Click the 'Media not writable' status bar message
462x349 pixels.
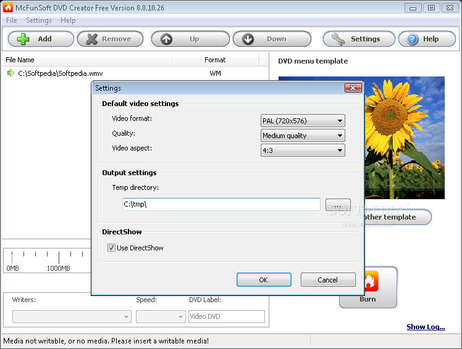click(106, 341)
